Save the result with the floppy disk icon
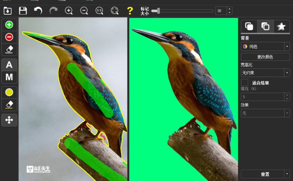The image size is (293, 181). pyautogui.click(x=23, y=10)
